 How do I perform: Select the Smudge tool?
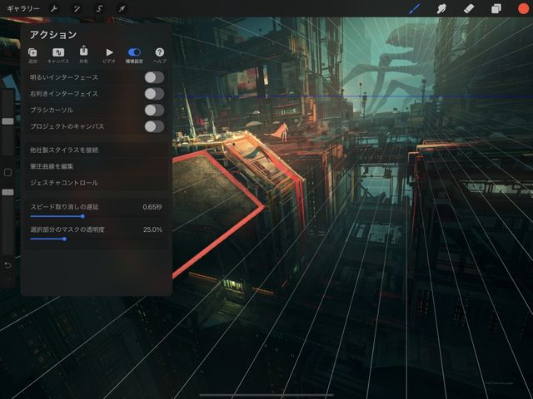441,8
